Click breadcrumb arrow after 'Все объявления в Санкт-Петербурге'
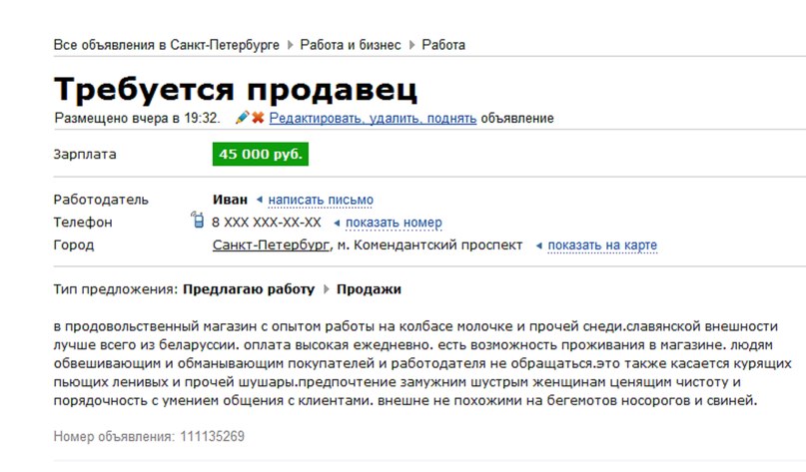This screenshot has width=806, height=472. point(290,45)
